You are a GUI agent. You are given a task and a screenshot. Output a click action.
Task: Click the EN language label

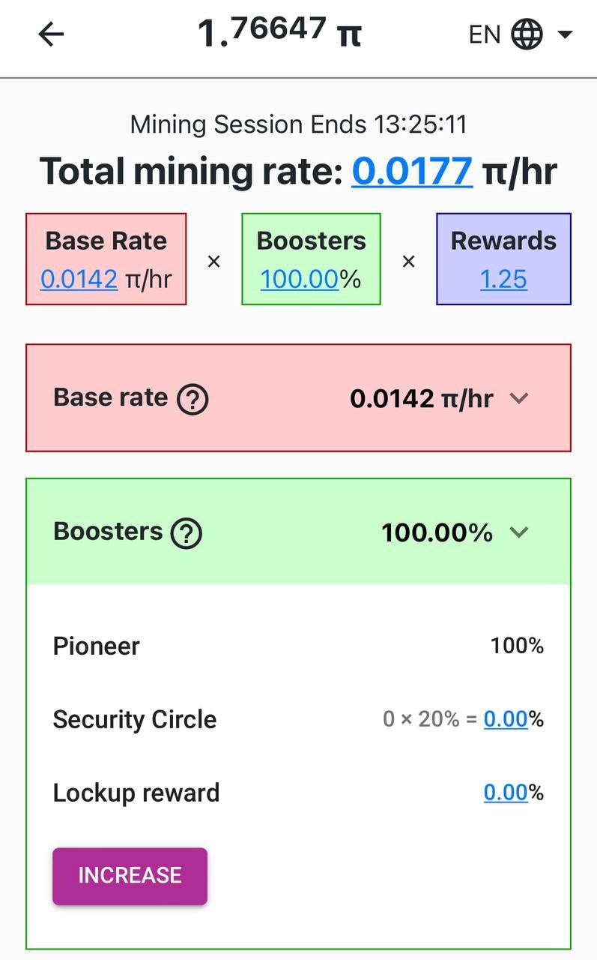point(484,34)
